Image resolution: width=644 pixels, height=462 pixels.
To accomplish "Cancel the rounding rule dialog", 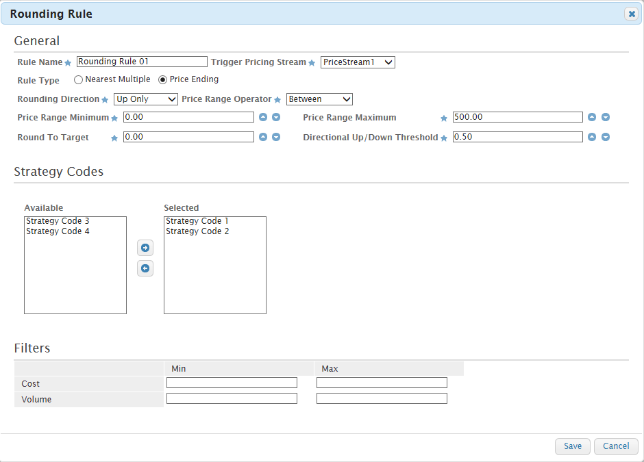I will click(x=616, y=446).
